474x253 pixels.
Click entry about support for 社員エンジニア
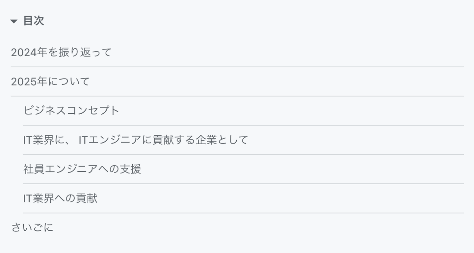pos(82,169)
